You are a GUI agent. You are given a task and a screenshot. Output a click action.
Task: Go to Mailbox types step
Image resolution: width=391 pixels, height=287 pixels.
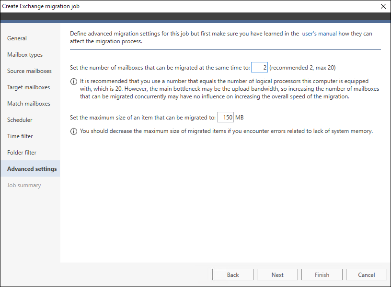25,54
